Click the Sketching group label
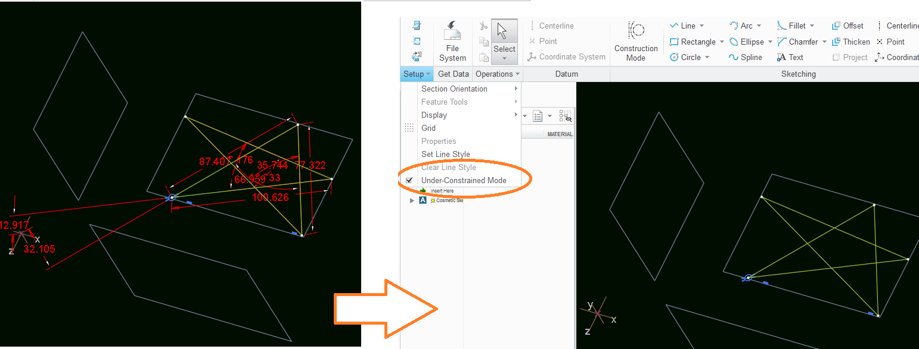 pyautogui.click(x=798, y=74)
